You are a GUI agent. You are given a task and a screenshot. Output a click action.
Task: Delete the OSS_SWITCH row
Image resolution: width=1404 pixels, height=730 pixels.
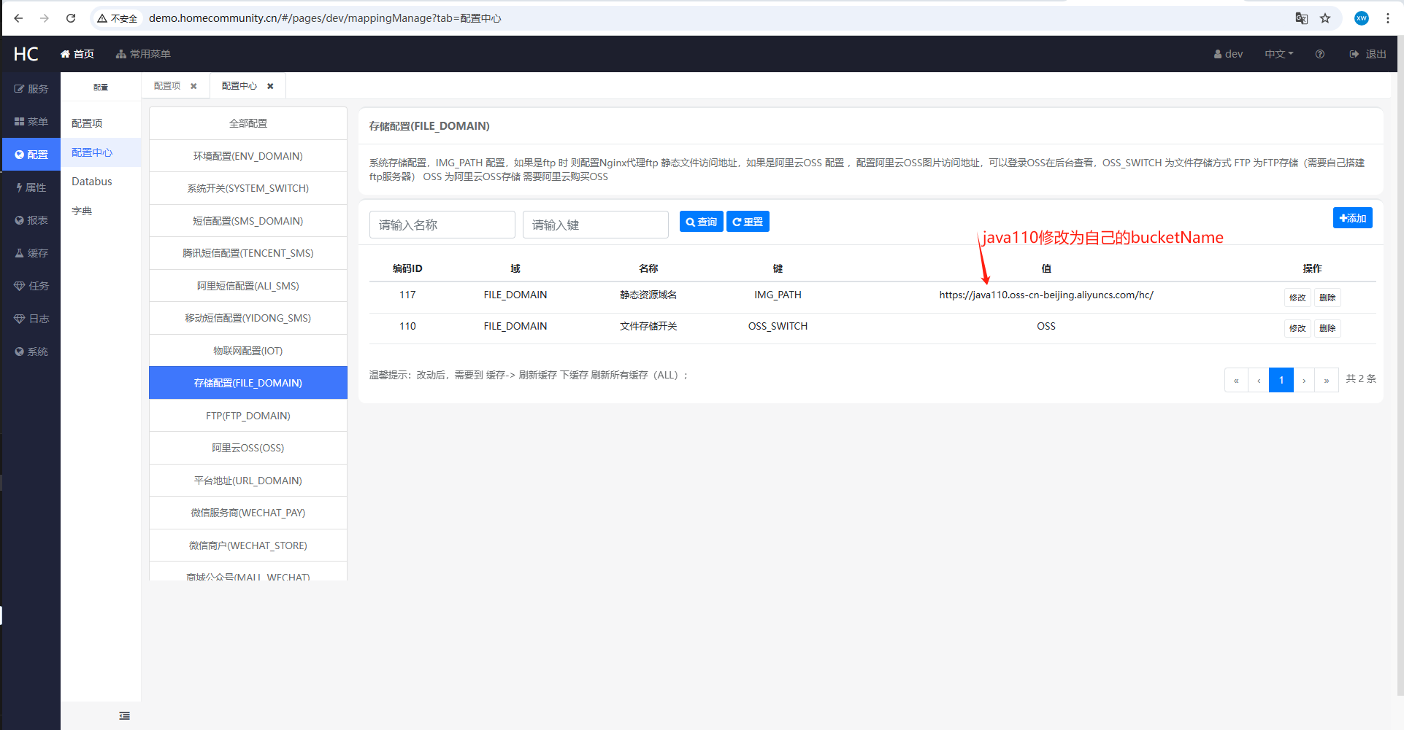1327,328
